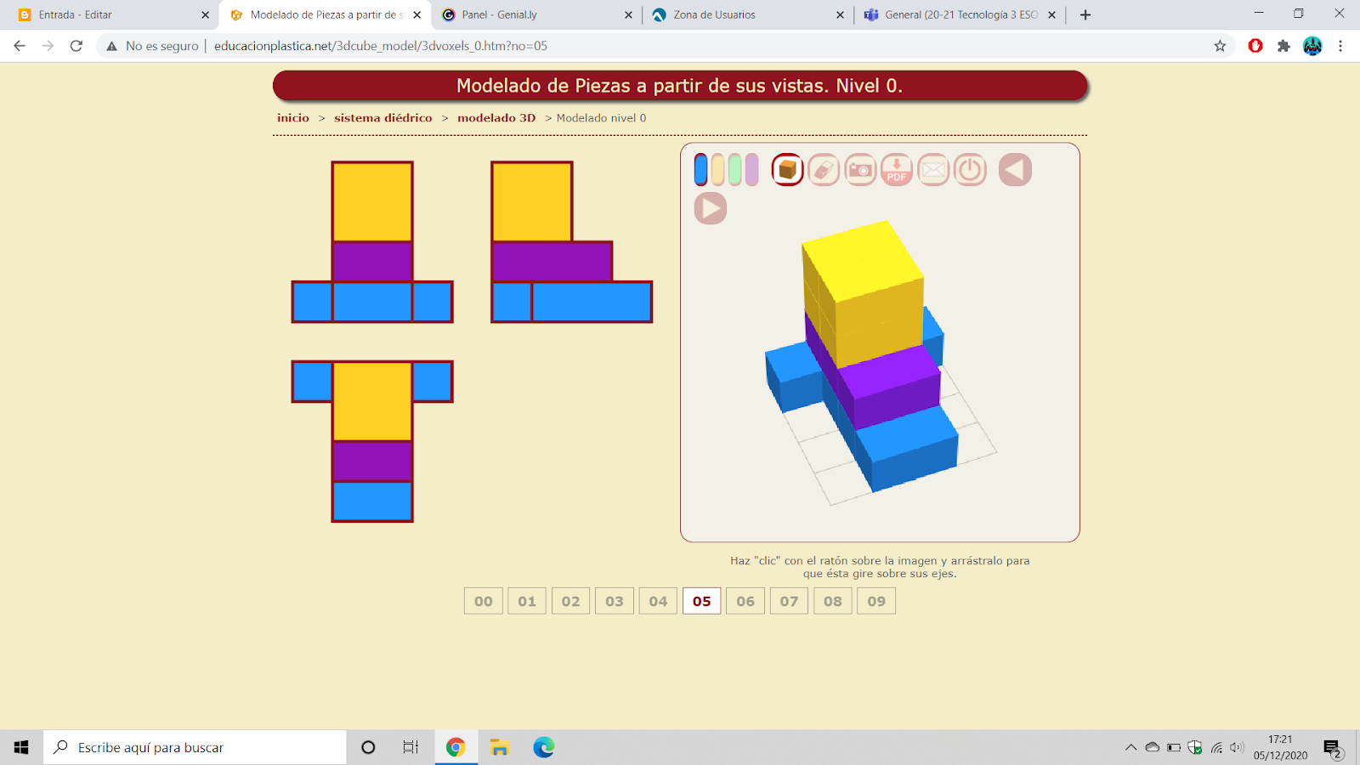The width and height of the screenshot is (1360, 765).
Task: Open the volume control icon
Action: (x=1237, y=747)
